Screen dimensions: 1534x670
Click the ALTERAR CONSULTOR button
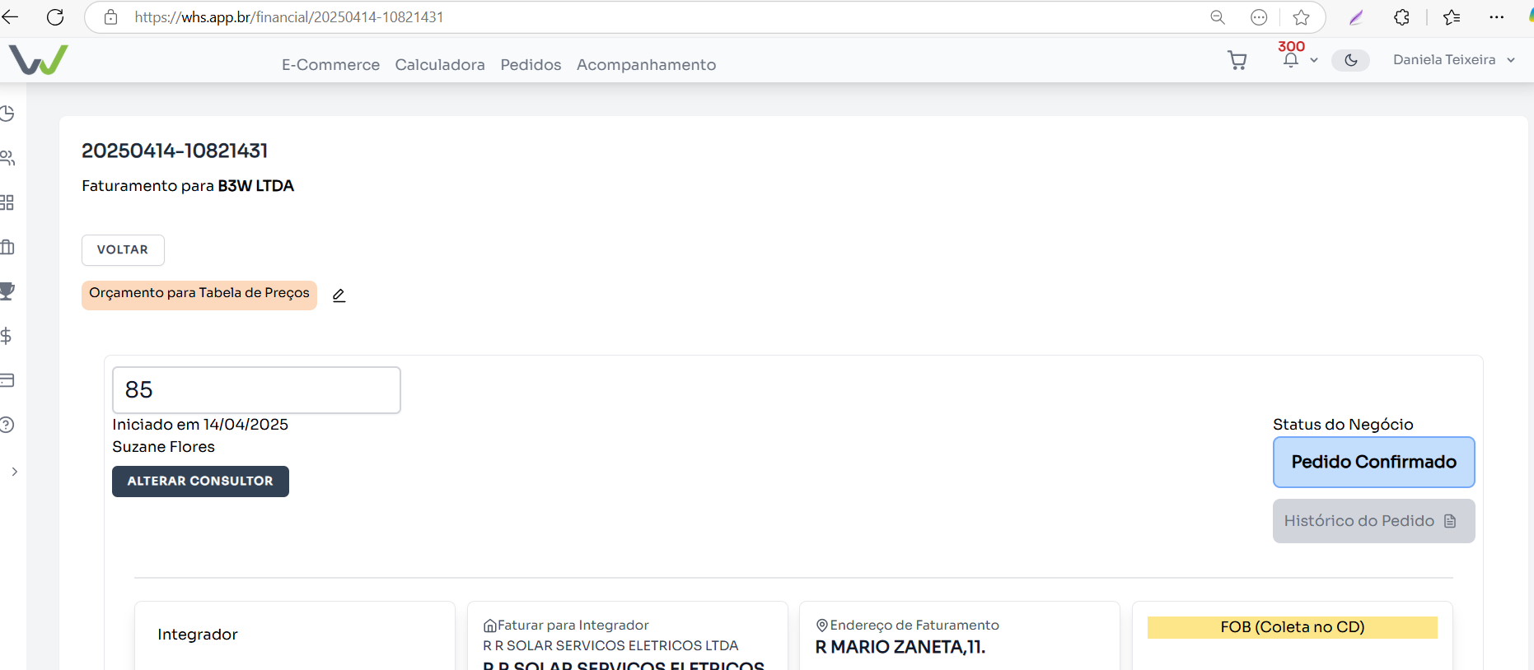click(x=200, y=482)
